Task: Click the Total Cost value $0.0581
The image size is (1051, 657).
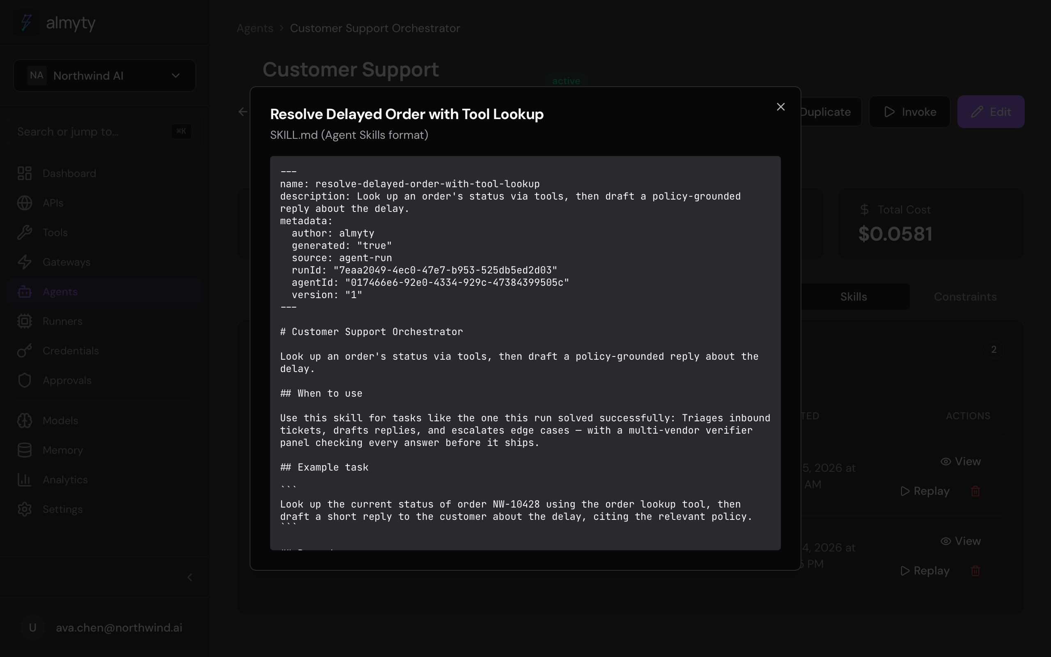Action: click(x=895, y=234)
